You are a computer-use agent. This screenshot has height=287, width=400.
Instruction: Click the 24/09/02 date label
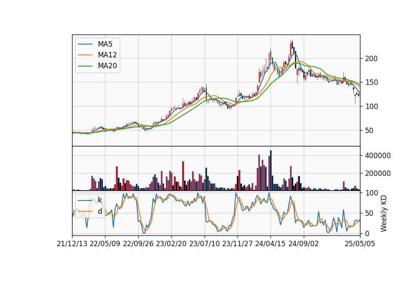pos(304,244)
